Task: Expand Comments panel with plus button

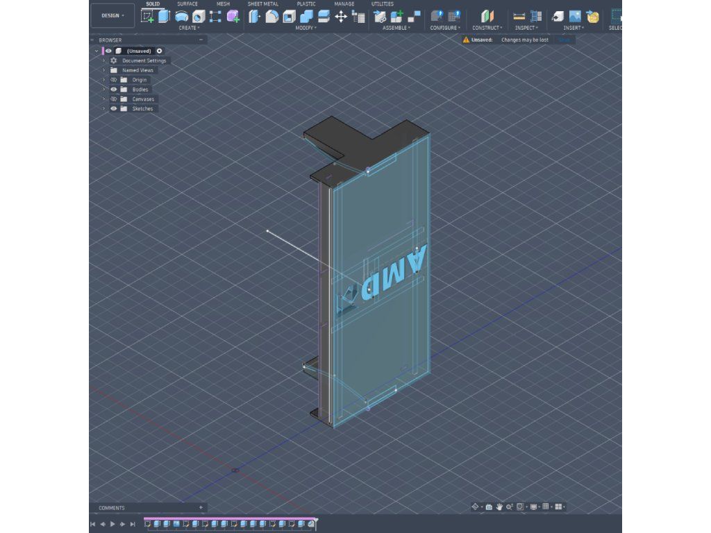Action: click(201, 507)
